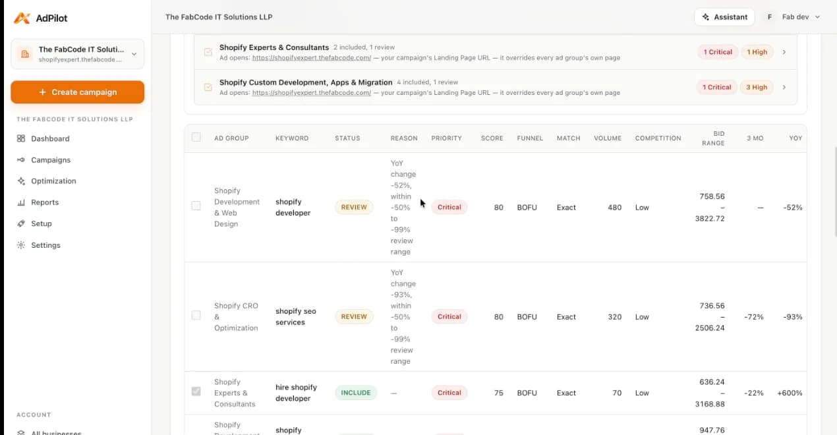
Task: Click the 1 High badge for Experts & Consultants
Action: pos(757,52)
